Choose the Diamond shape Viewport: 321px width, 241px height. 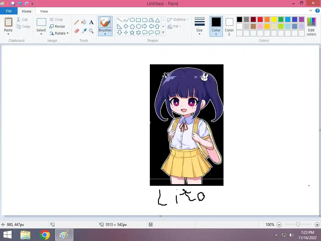click(x=126, y=26)
